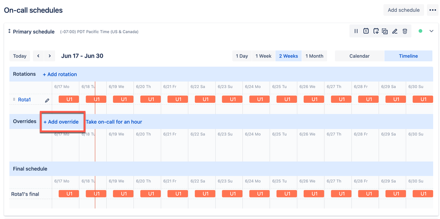Switch to Calendar view

pyautogui.click(x=359, y=56)
